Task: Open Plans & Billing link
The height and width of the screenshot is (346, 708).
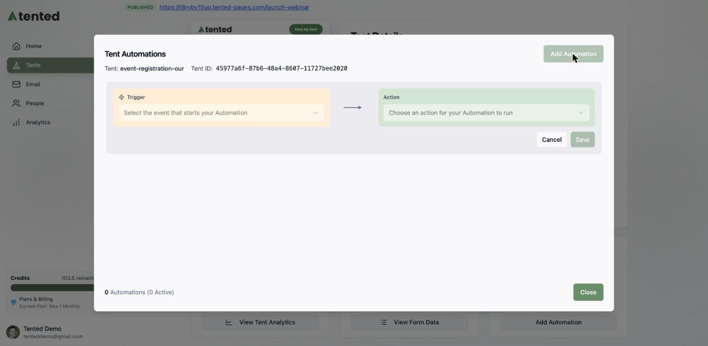Action: pos(36,299)
